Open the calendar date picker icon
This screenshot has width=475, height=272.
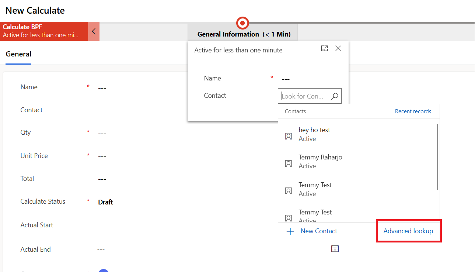[x=335, y=248]
